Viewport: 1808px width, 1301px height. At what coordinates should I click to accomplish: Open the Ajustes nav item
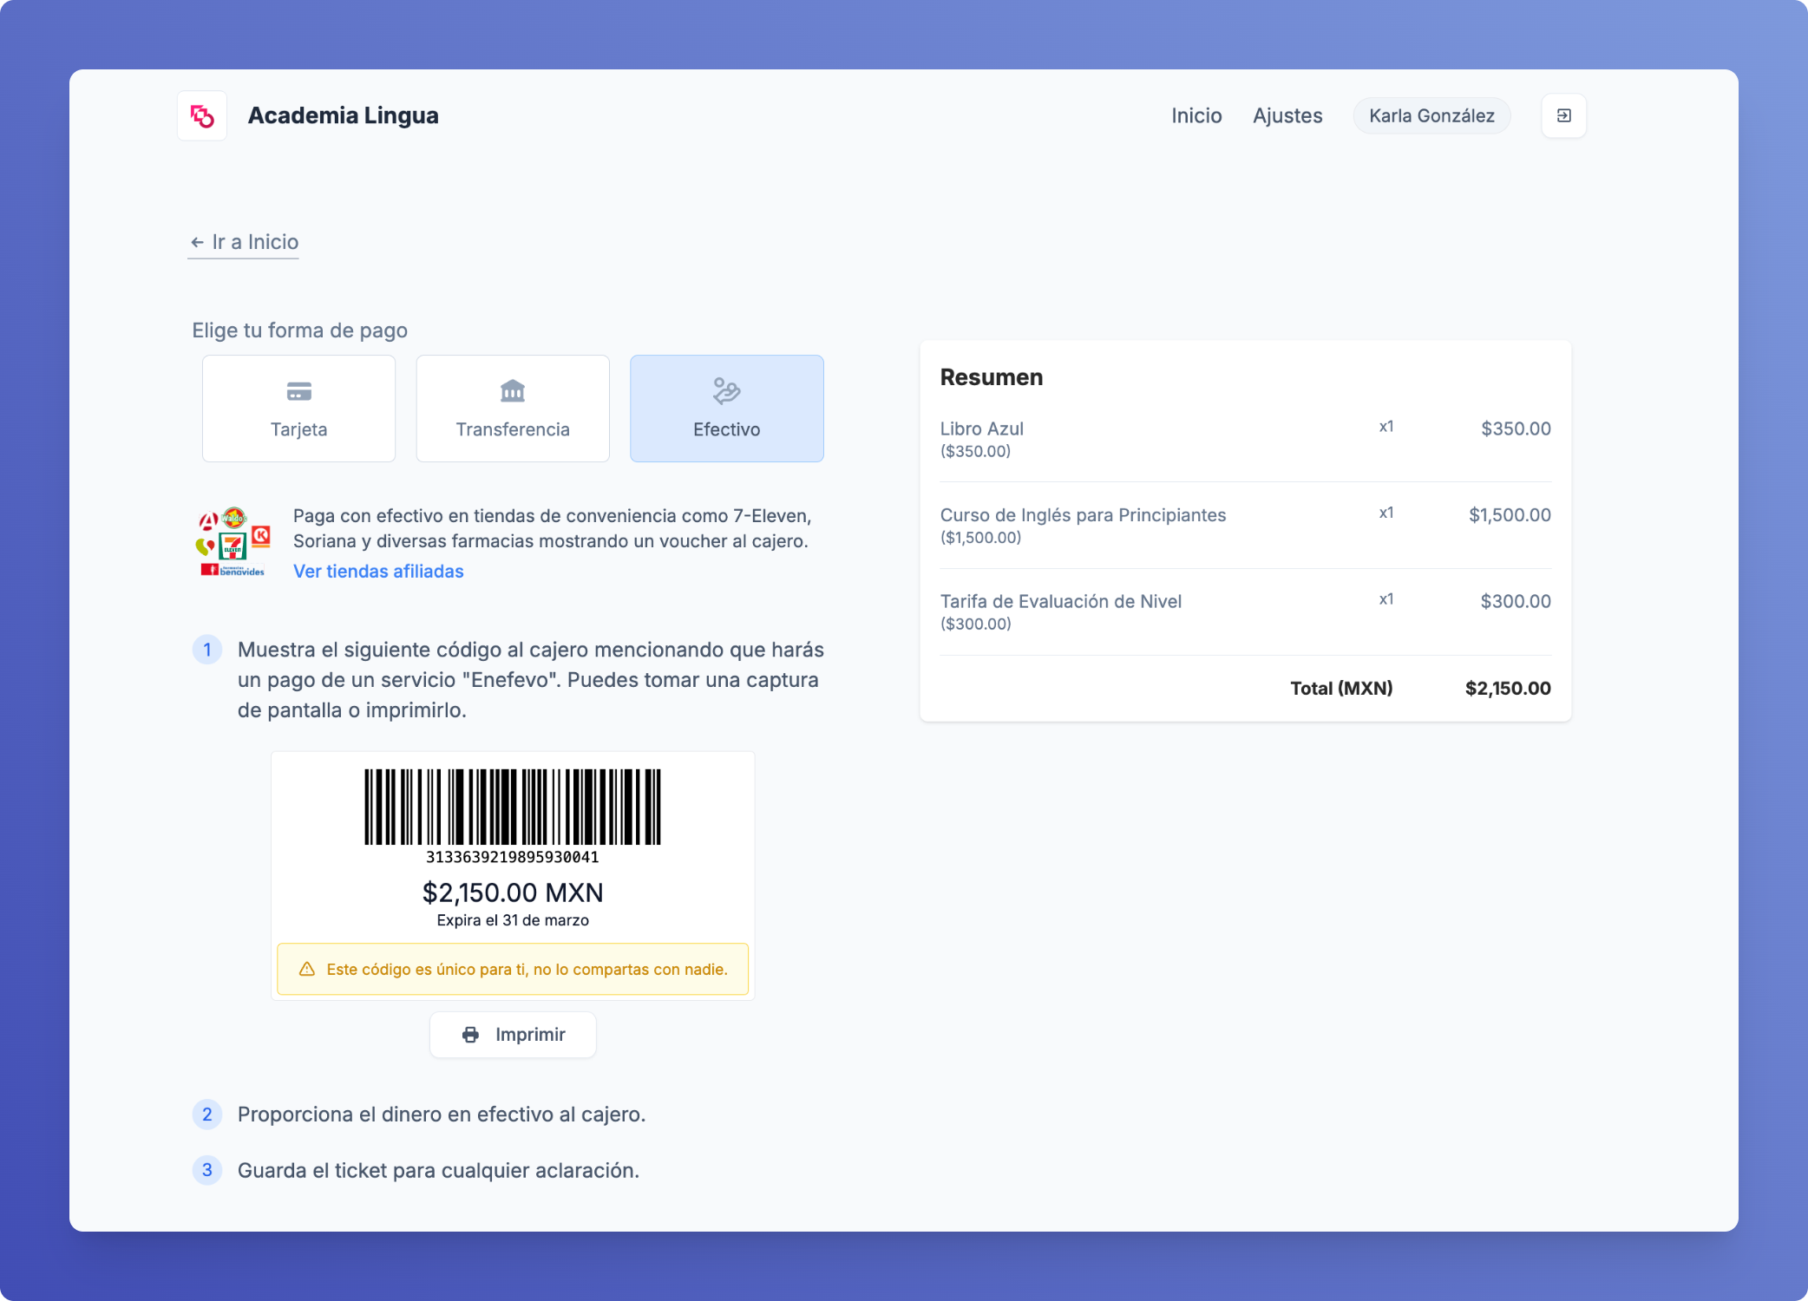coord(1287,115)
